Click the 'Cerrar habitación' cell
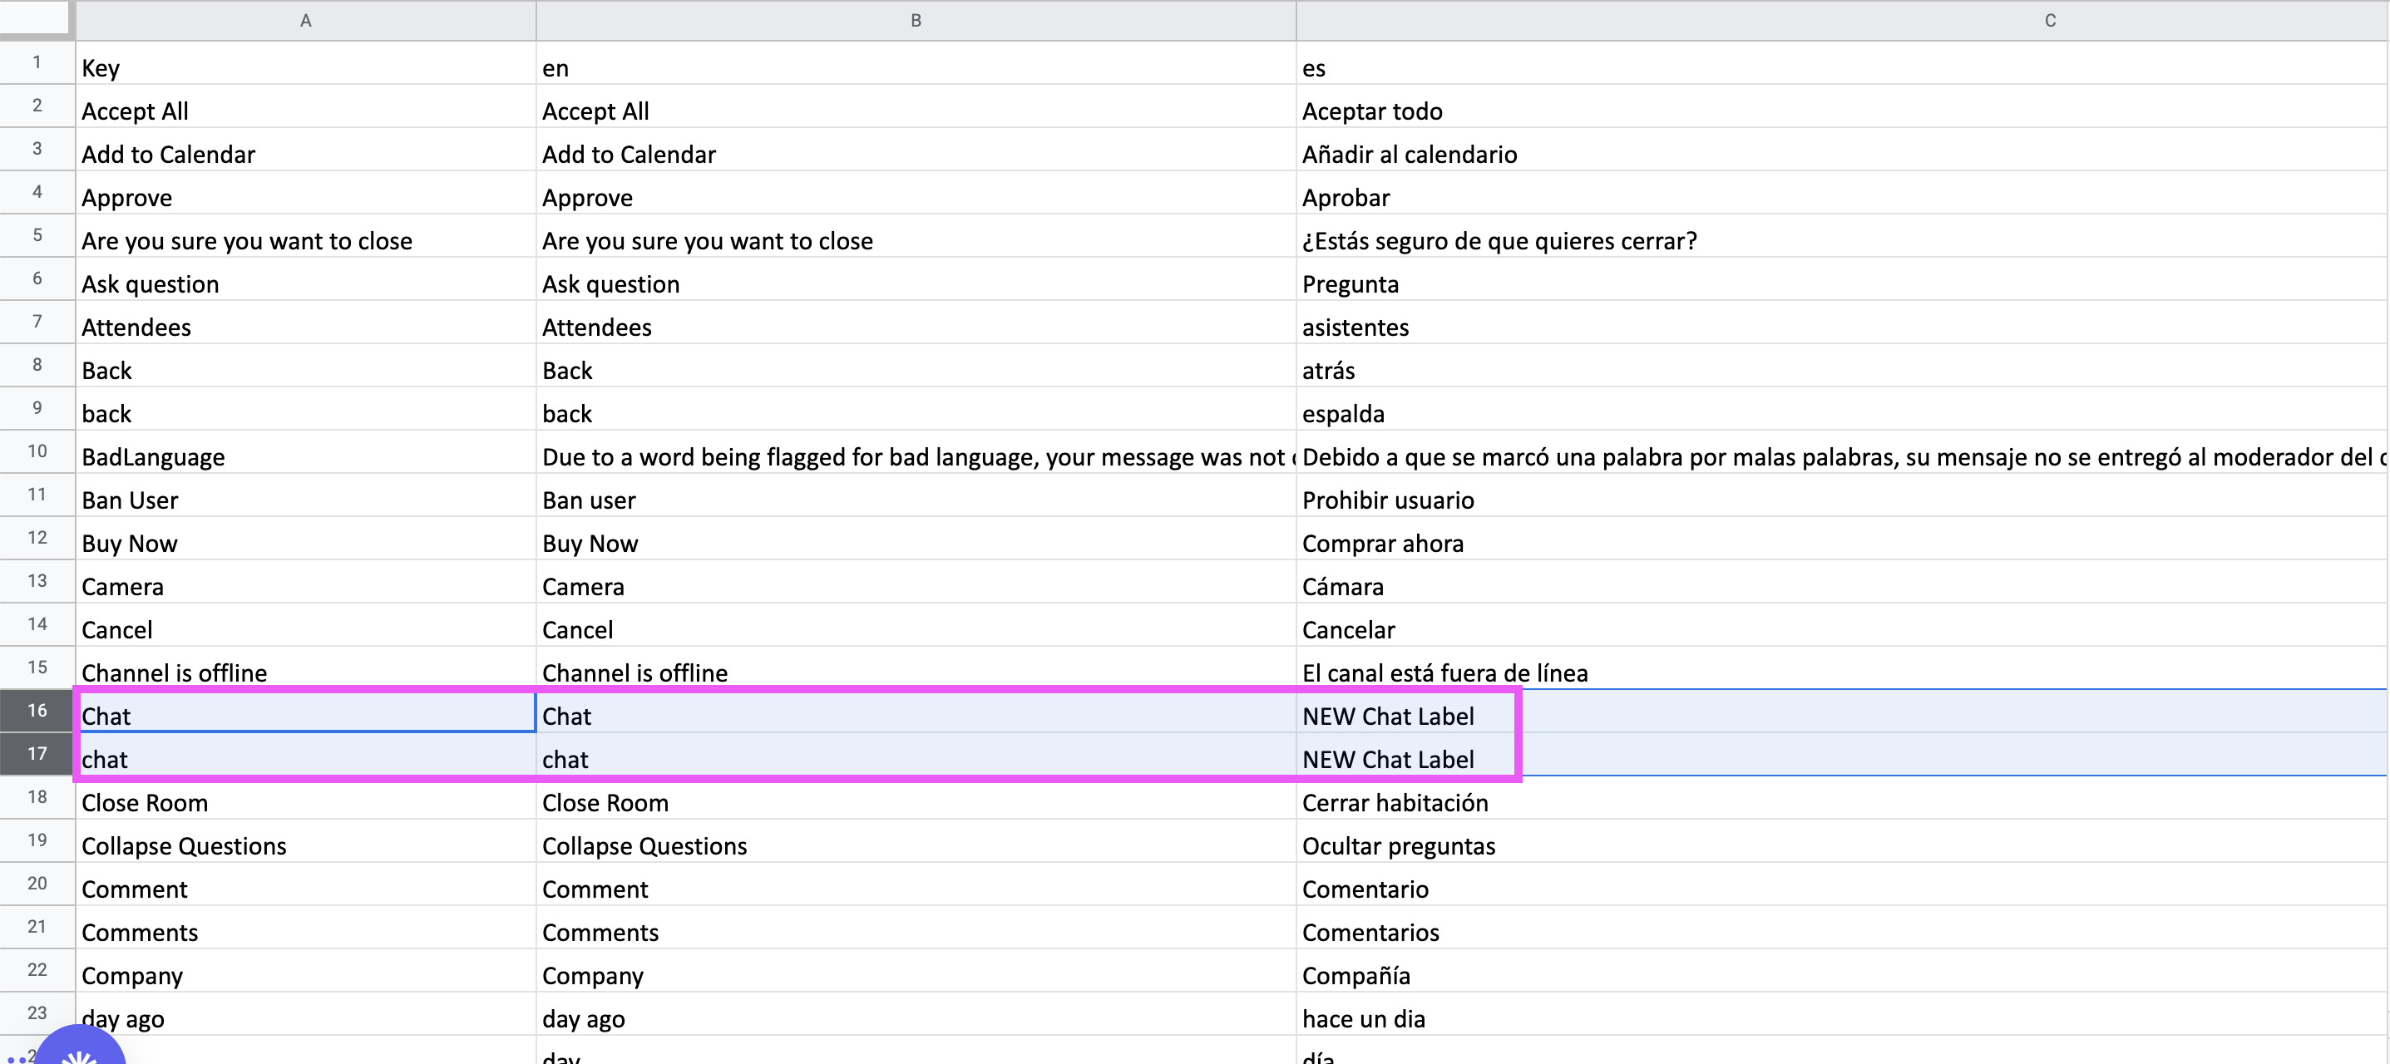2390x1064 pixels. click(x=1395, y=802)
